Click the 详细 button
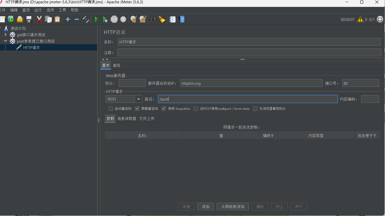This screenshot has width=385, height=216. [x=186, y=207]
